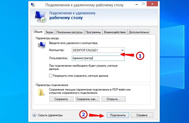Minimize the remote desktop window
Image resolution: width=189 pixels, height=123 pixels.
pos(137,5)
